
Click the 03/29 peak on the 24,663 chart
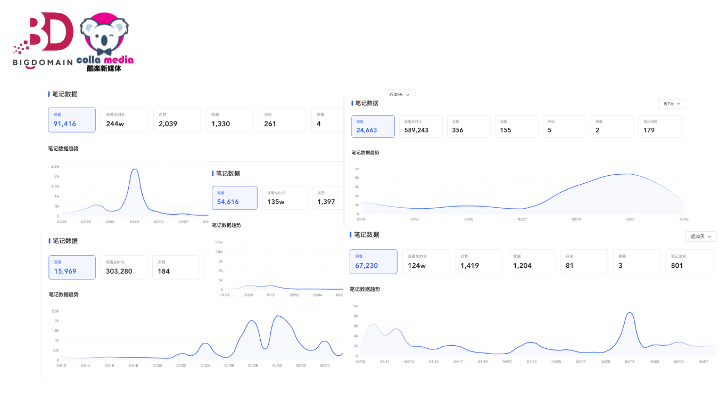pos(630,174)
